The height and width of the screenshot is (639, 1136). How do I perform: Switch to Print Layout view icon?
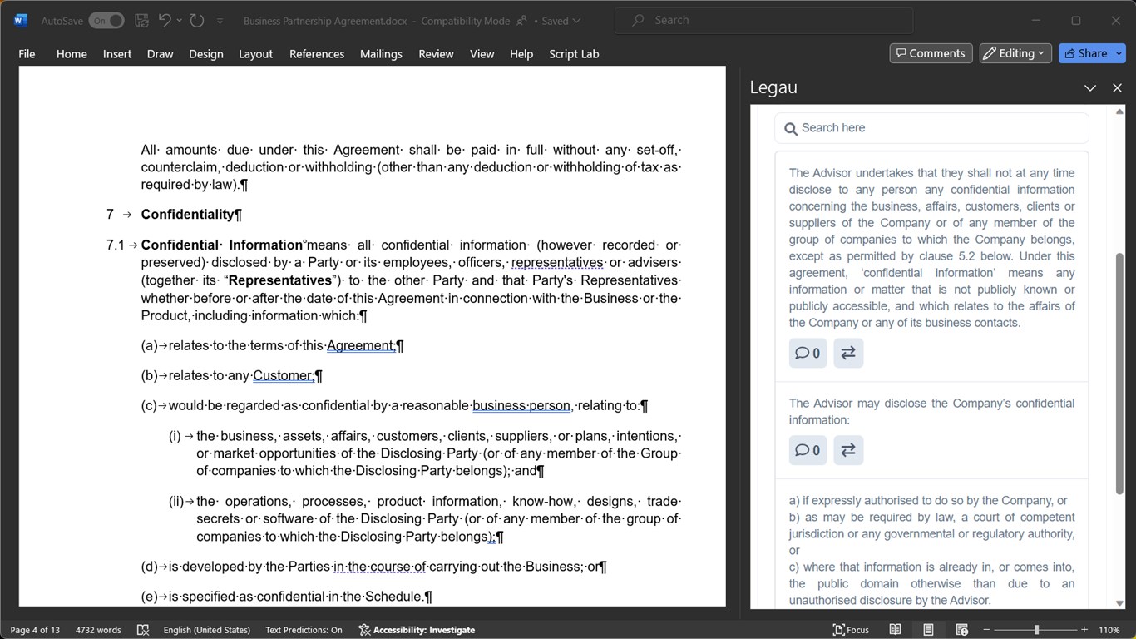coord(928,630)
